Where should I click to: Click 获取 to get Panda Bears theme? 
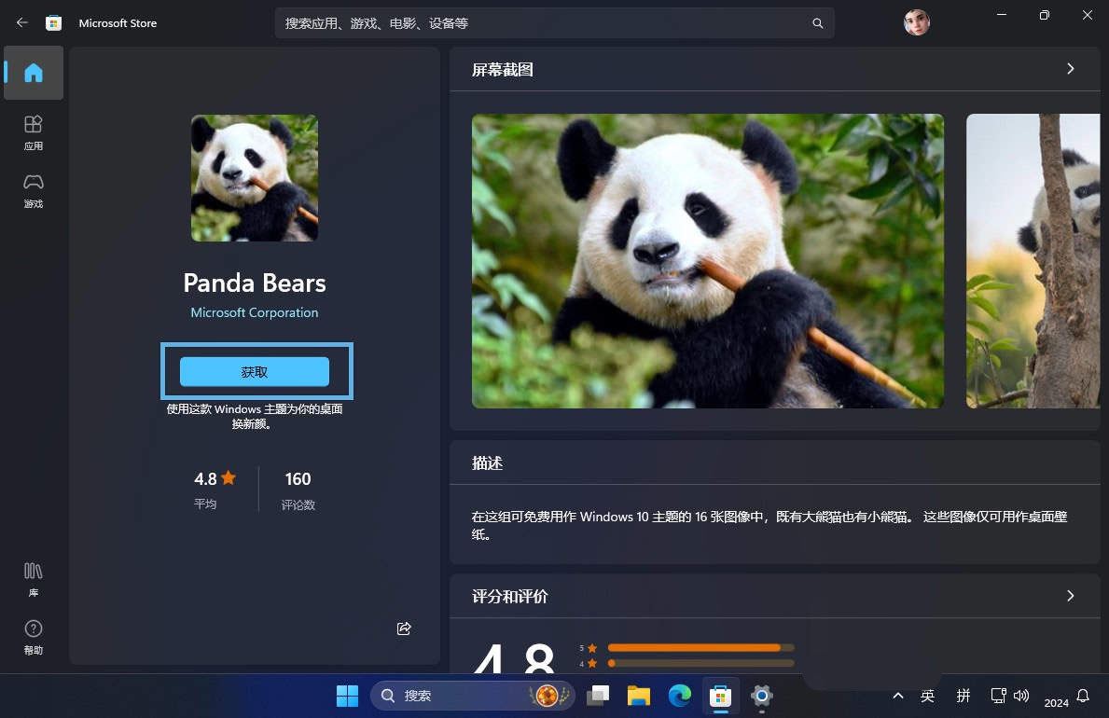click(x=254, y=371)
